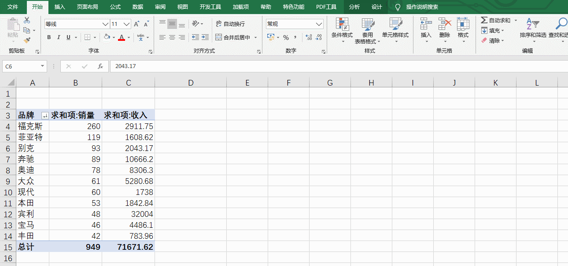Select the Format Painter brush icon
This screenshot has height=266, width=568.
coord(27,40)
